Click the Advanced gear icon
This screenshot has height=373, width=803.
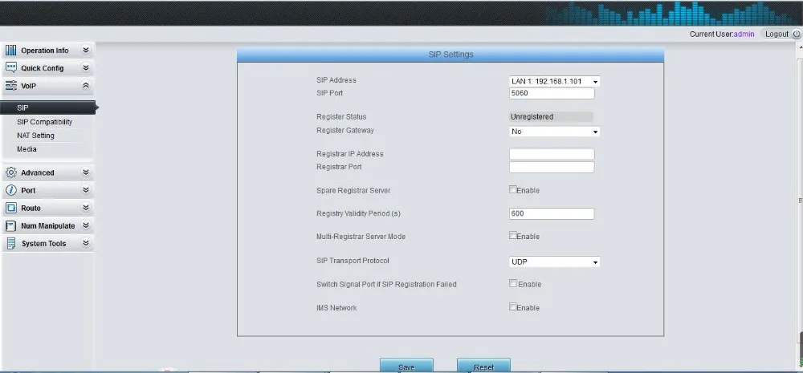point(10,172)
